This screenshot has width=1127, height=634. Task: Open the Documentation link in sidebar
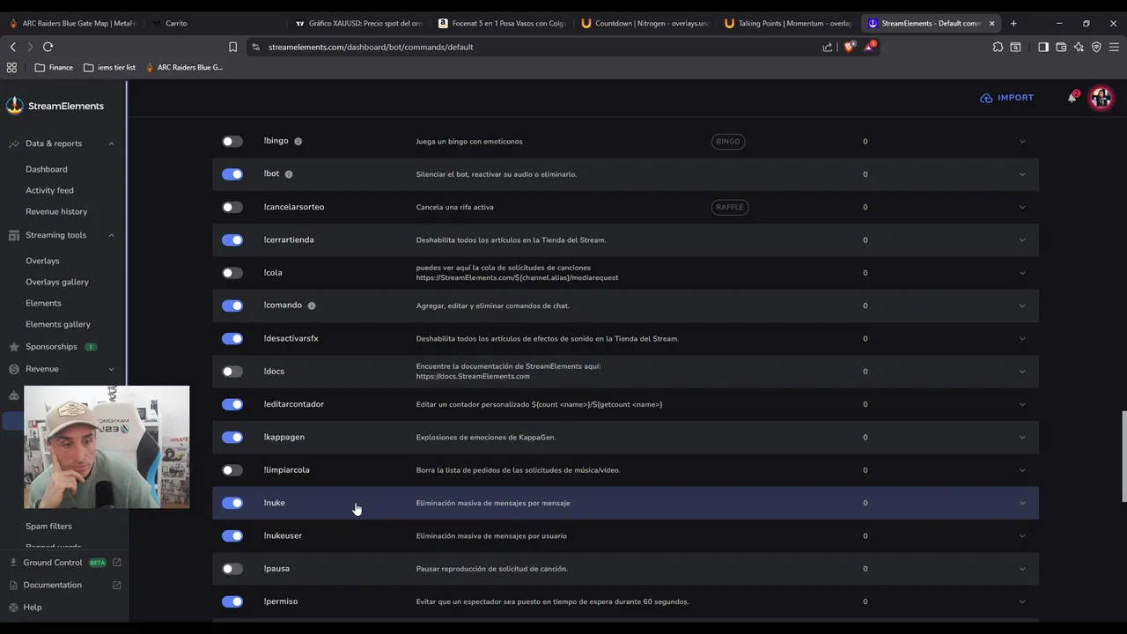pos(53,585)
